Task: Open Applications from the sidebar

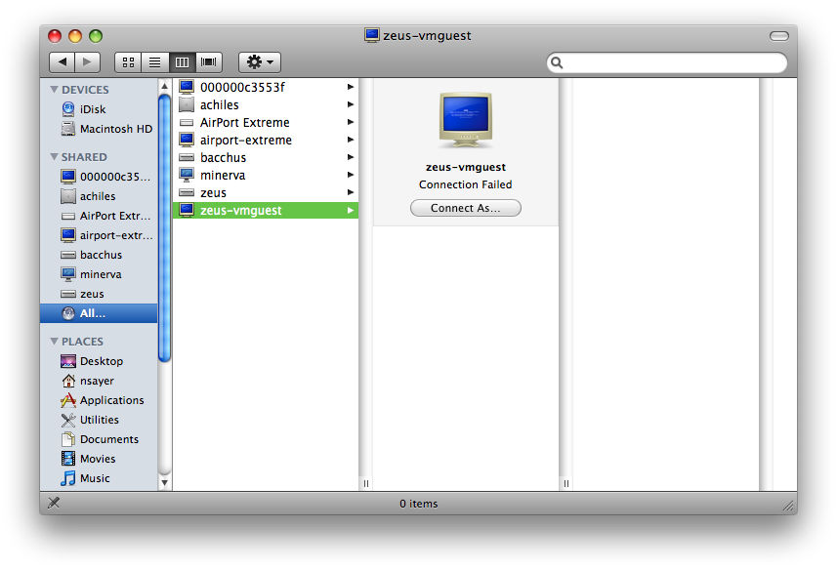Action: pyautogui.click(x=99, y=400)
